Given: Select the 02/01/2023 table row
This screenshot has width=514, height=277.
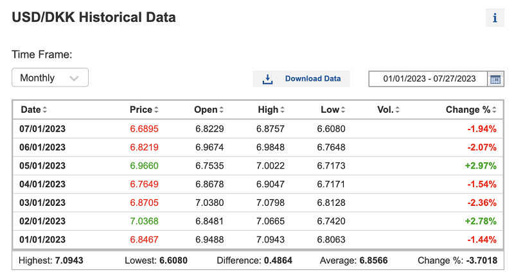Looking at the screenshot, I should pyautogui.click(x=257, y=221).
